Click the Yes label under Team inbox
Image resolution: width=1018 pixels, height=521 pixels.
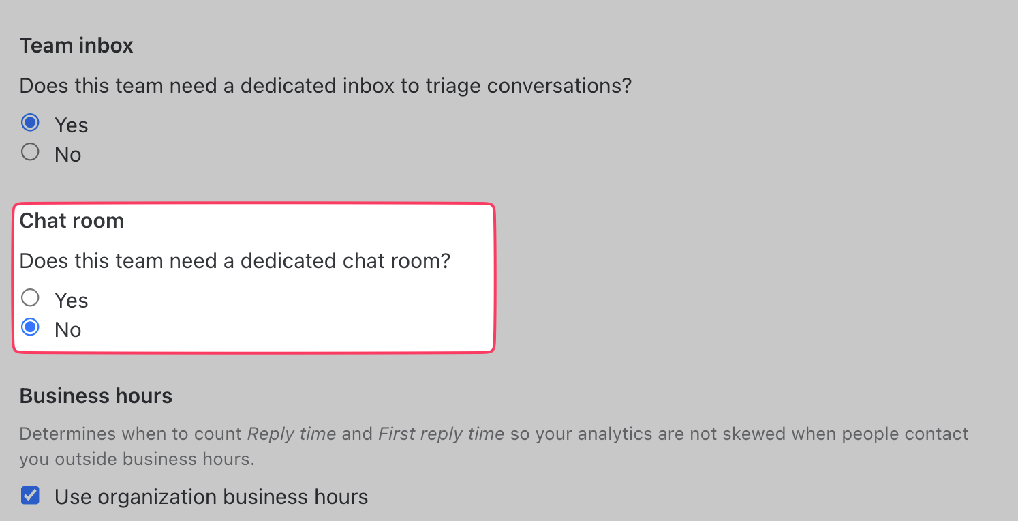[70, 125]
